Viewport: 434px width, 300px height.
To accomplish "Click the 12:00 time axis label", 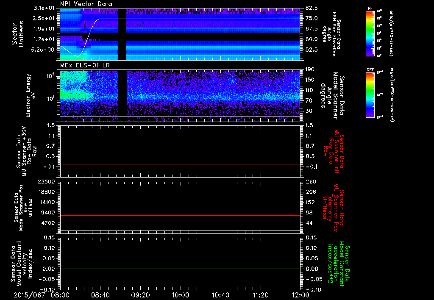I will (x=300, y=295).
